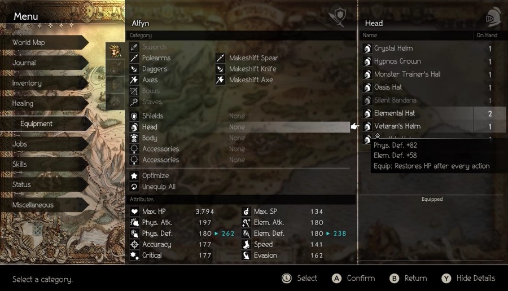Select the Axes category icon
The height and width of the screenshot is (291, 508).
coord(134,80)
